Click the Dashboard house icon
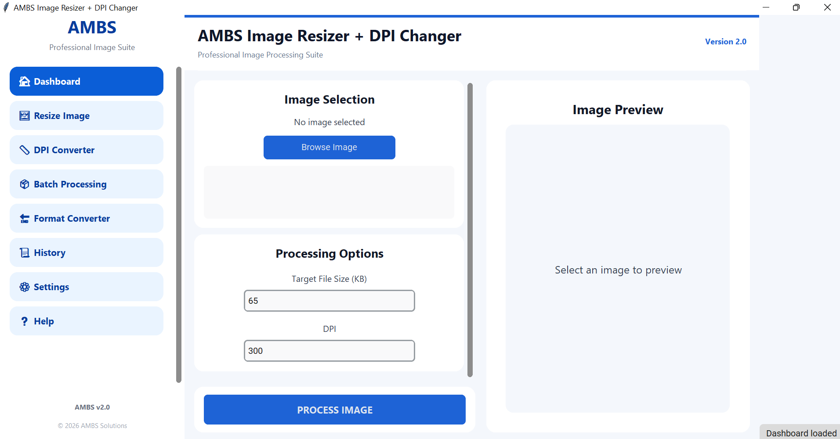 click(x=25, y=81)
